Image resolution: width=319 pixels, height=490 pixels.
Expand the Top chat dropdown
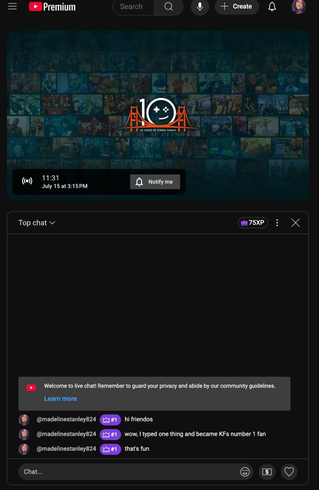[37, 223]
